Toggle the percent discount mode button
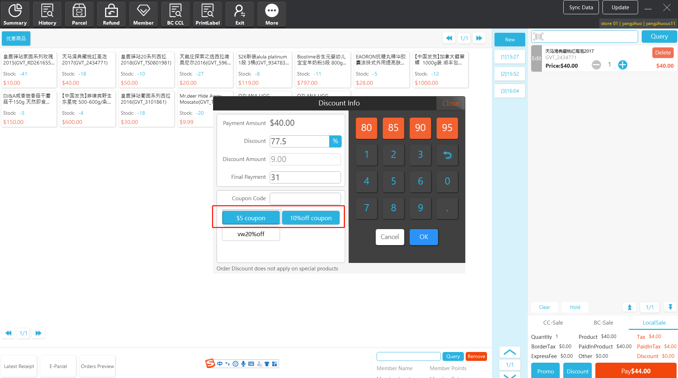 click(x=335, y=141)
